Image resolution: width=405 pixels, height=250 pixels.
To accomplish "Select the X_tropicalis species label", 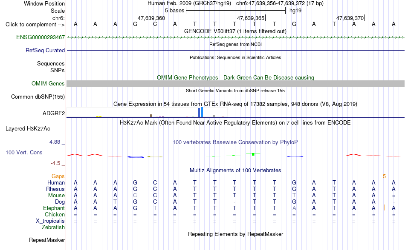I will click(50, 221).
